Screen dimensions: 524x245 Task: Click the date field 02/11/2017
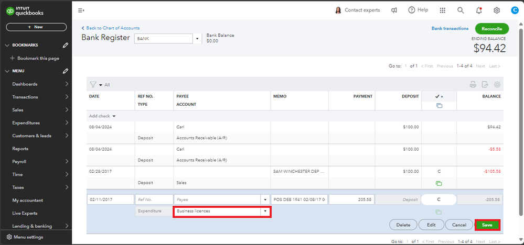[110, 199]
